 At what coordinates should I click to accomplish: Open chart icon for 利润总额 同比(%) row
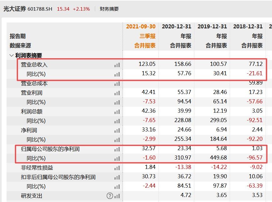(x=117, y=121)
